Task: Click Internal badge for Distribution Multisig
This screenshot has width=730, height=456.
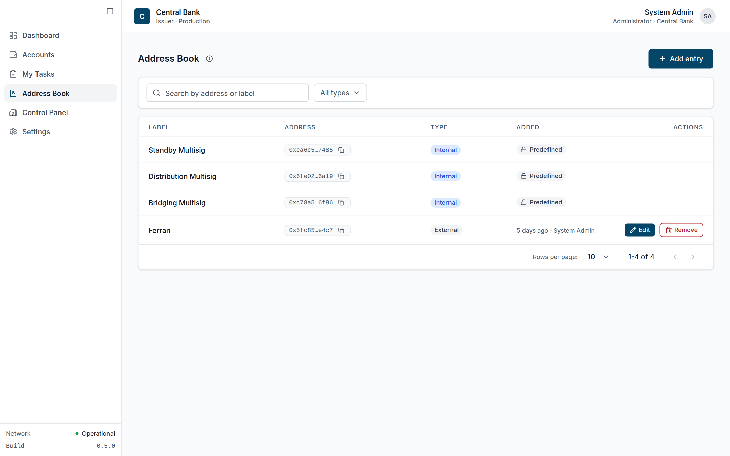Action: point(445,176)
